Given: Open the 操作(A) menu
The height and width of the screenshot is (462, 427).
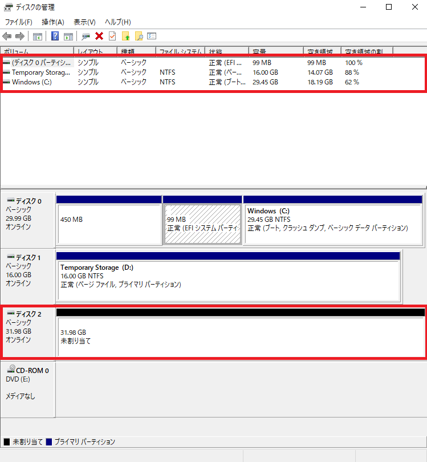Looking at the screenshot, I should [53, 22].
